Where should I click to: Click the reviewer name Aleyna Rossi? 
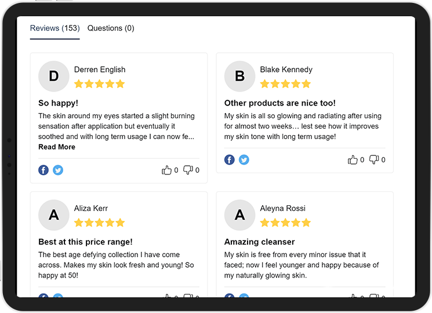coord(282,209)
